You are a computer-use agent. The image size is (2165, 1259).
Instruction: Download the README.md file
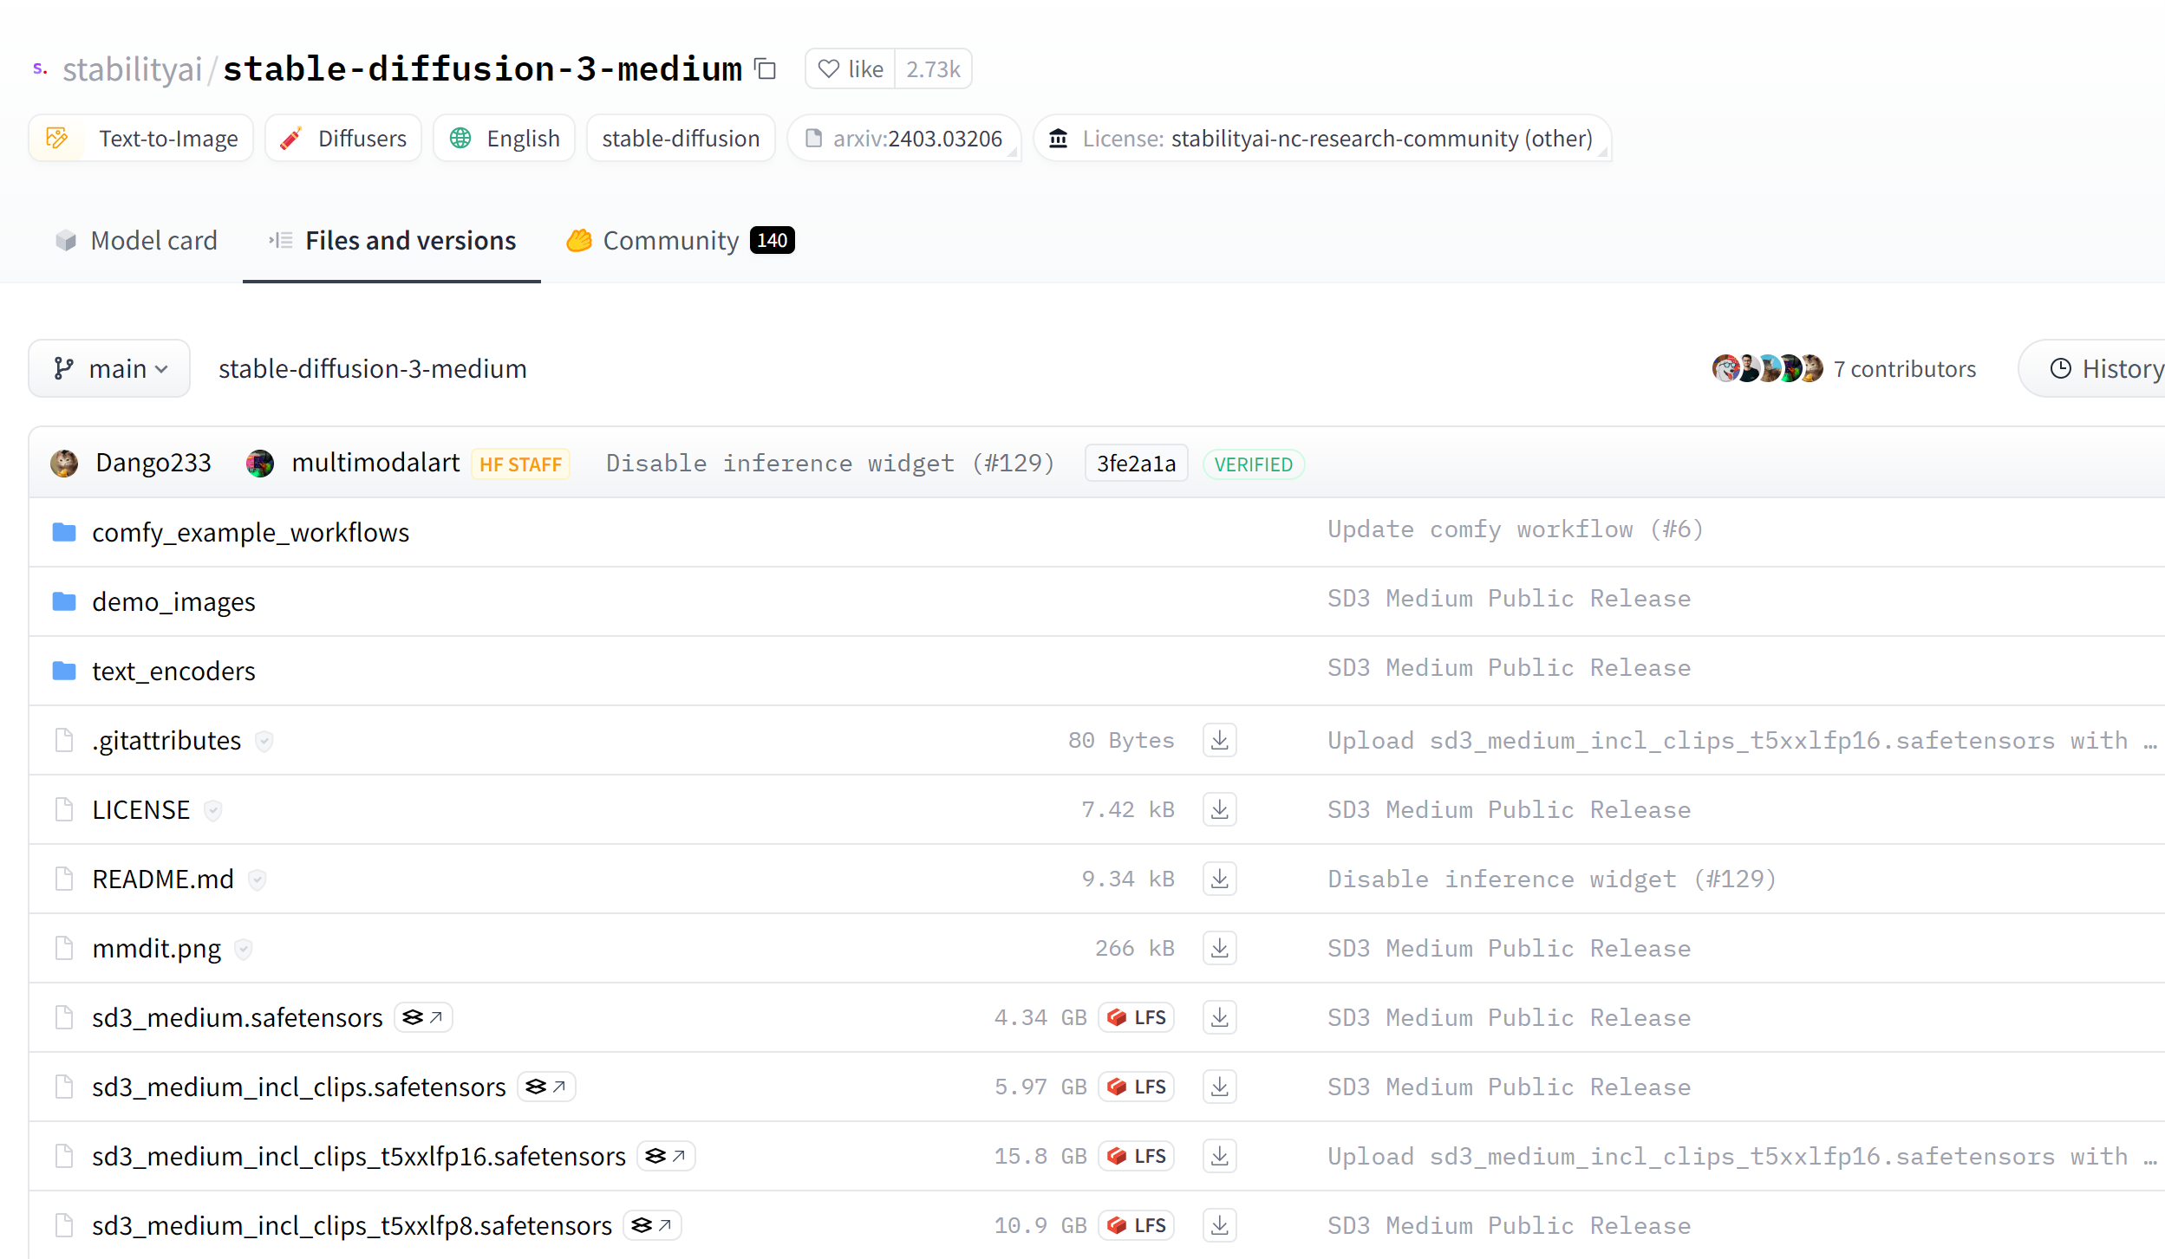[x=1219, y=879]
